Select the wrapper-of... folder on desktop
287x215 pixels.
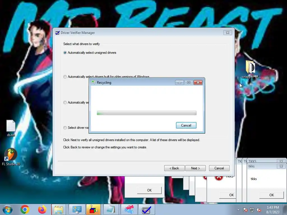(x=251, y=70)
